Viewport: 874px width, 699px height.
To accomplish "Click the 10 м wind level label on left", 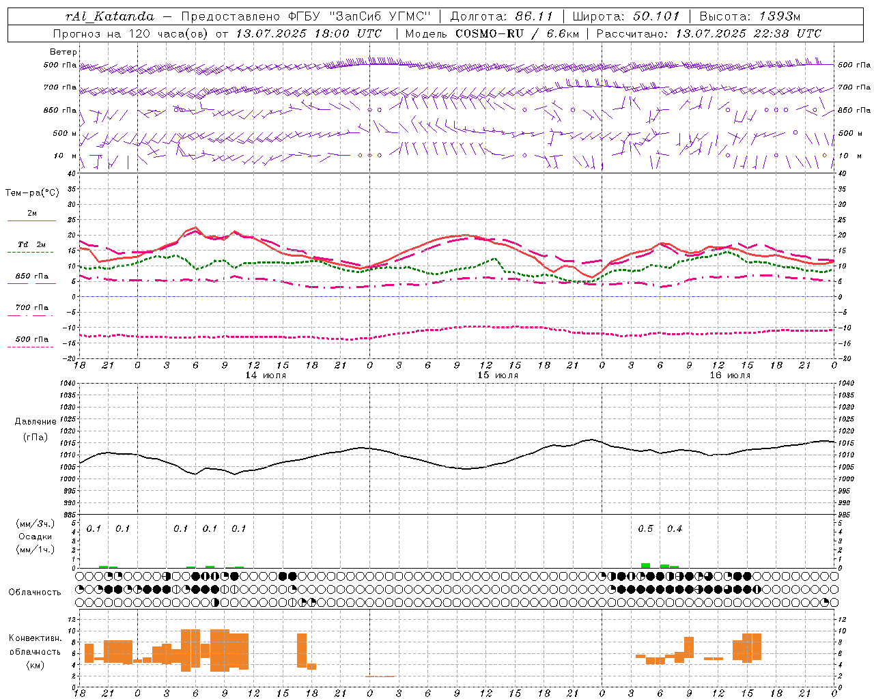I will tap(66, 156).
